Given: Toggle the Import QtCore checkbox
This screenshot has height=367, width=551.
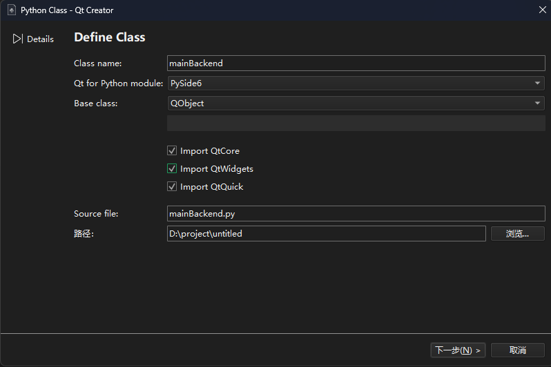Looking at the screenshot, I should [x=172, y=150].
